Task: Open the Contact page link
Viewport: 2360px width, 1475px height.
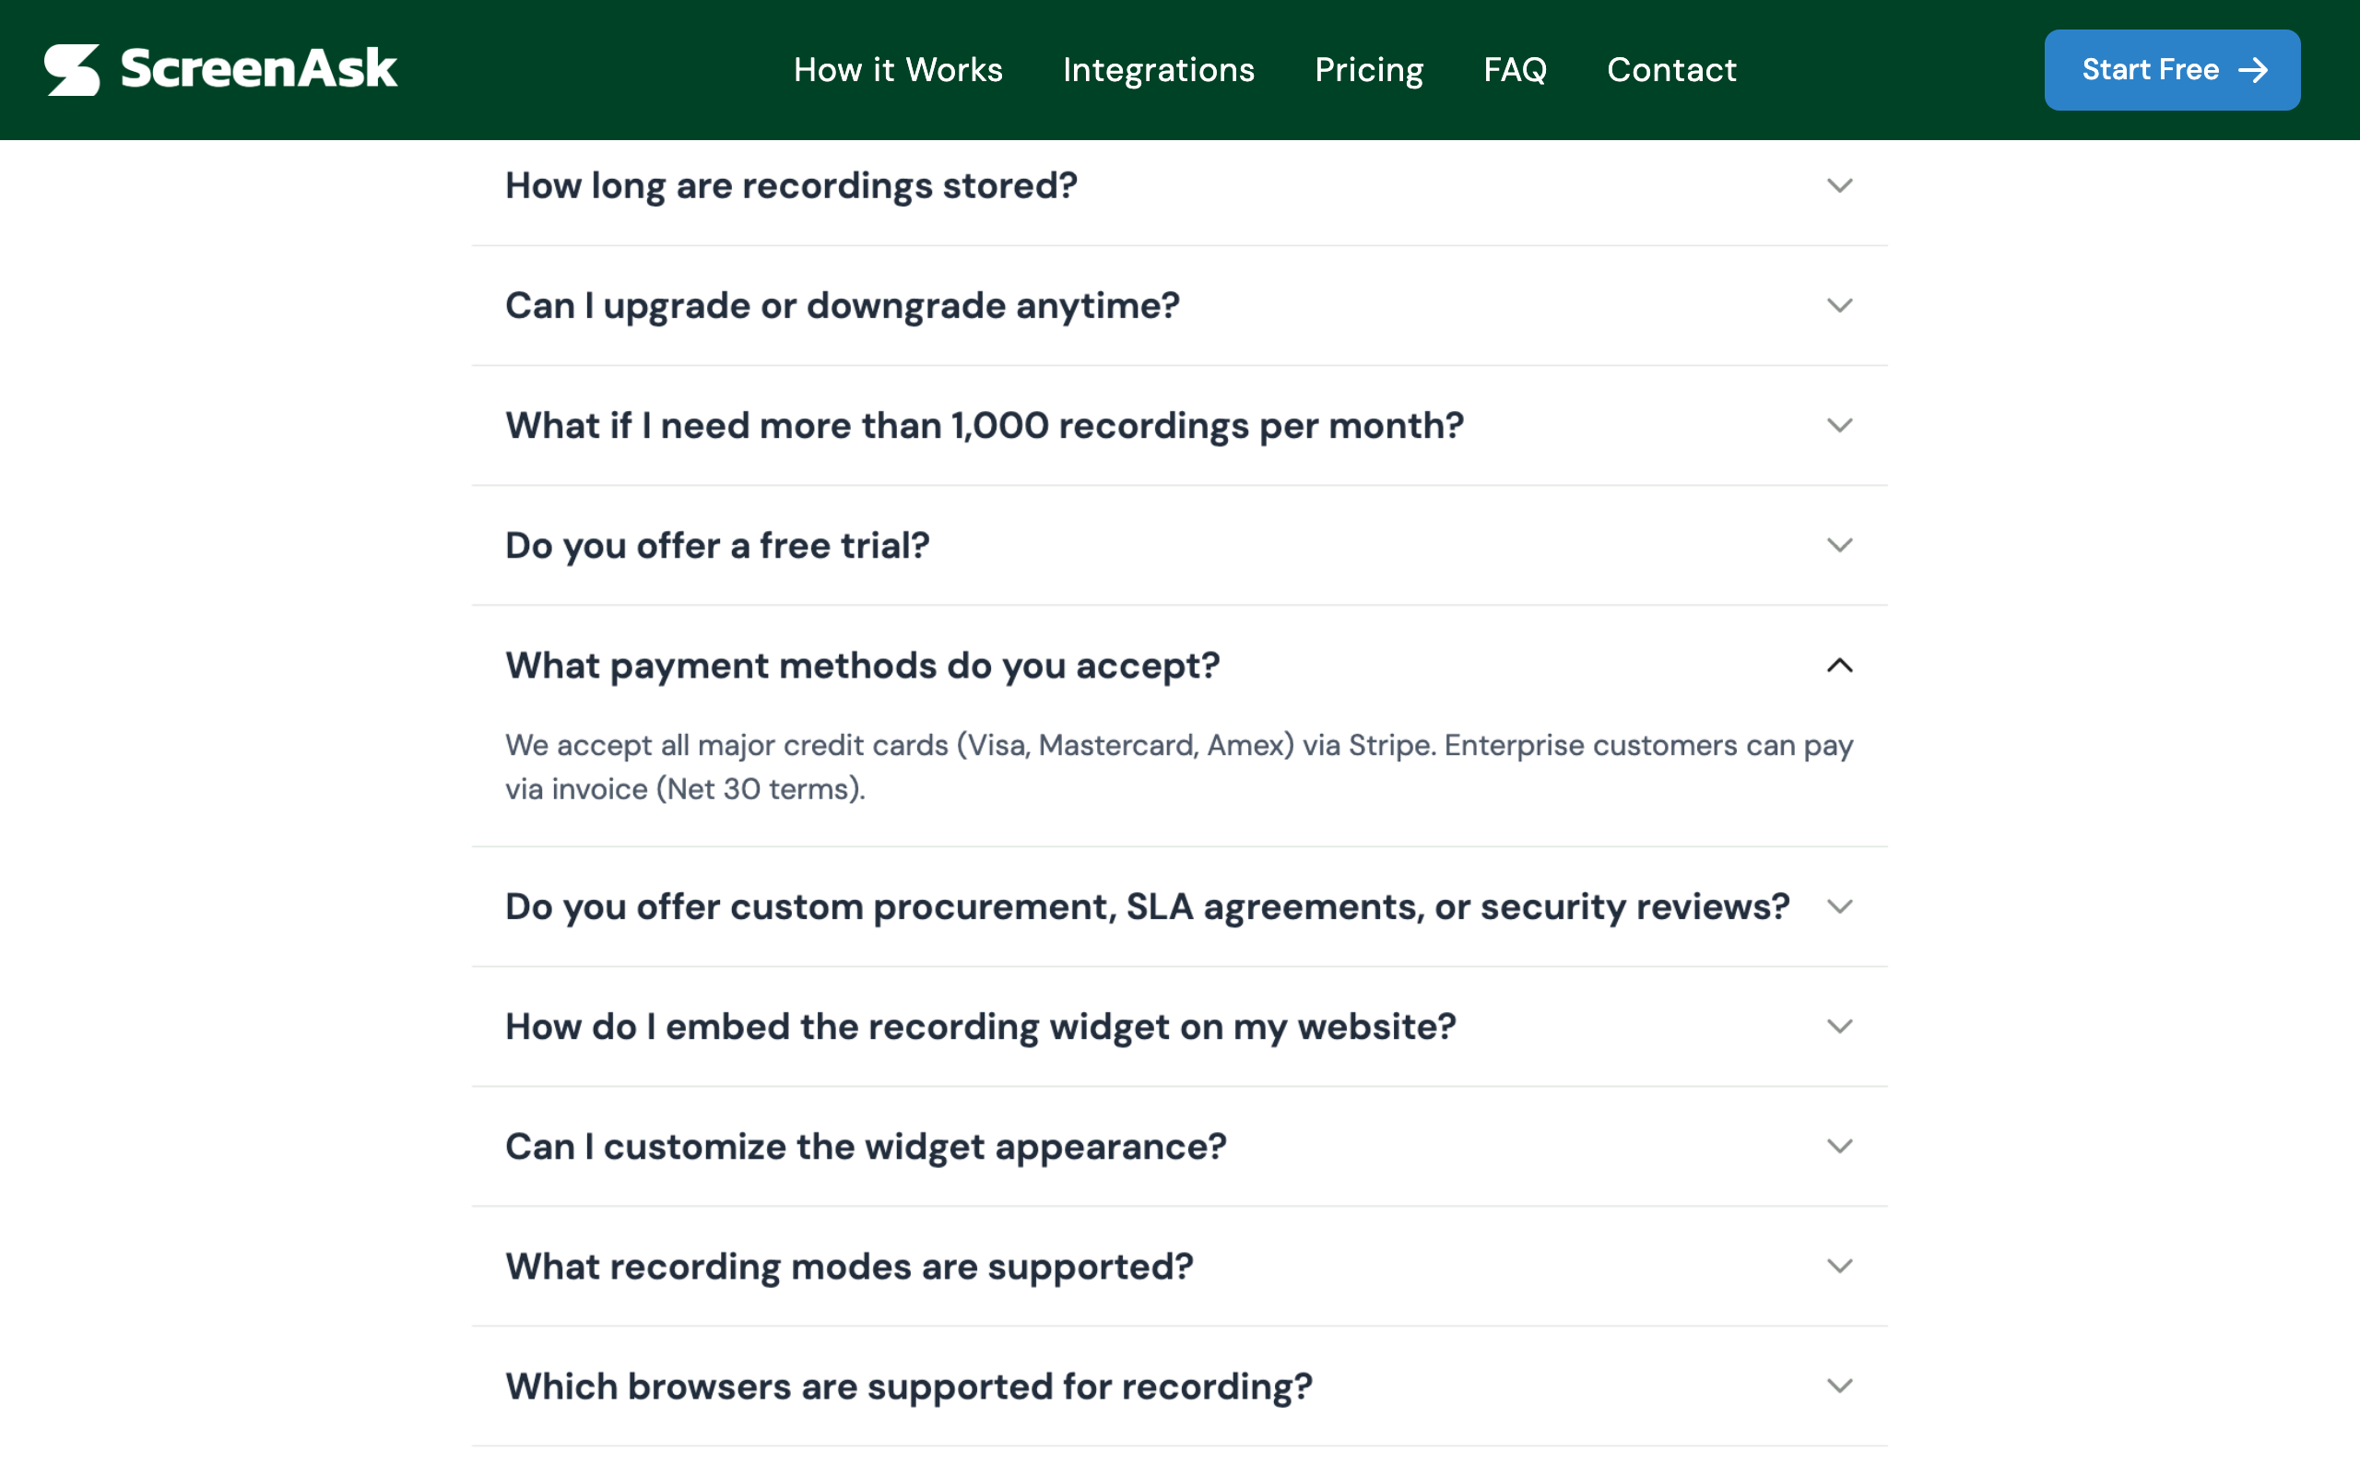Action: click(1671, 70)
